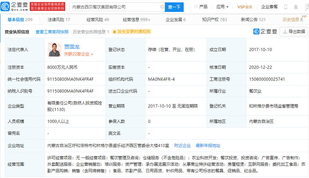Image resolution: width=309 pixels, height=178 pixels.
Task: Expand the 应用 dropdown menu
Action: point(222,7)
